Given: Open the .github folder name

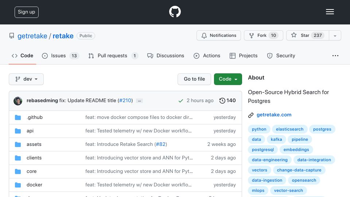Looking at the screenshot, I should coord(35,117).
